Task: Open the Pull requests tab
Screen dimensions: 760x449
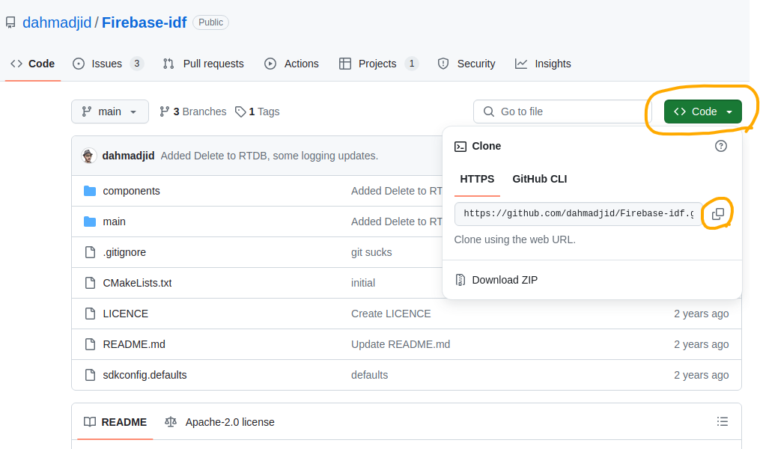Action: point(204,64)
